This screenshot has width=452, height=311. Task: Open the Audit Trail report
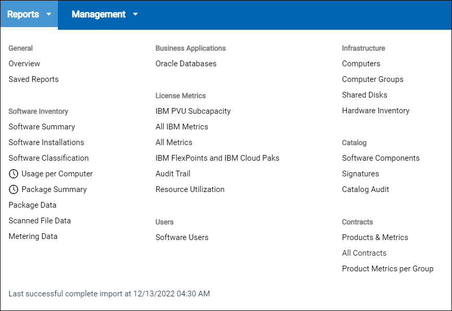173,174
